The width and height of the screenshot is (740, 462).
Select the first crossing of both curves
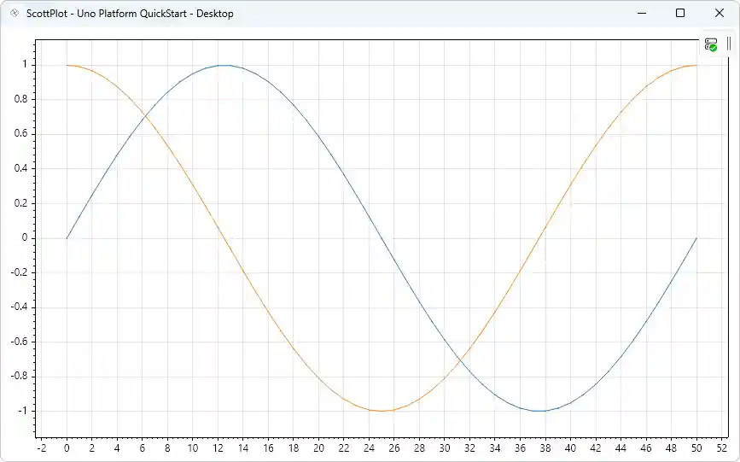click(x=145, y=115)
